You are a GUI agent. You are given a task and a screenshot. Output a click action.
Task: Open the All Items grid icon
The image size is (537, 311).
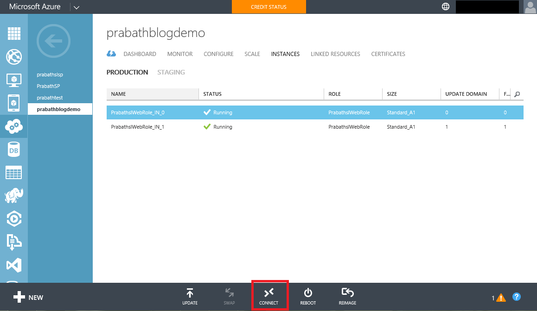[14, 33]
